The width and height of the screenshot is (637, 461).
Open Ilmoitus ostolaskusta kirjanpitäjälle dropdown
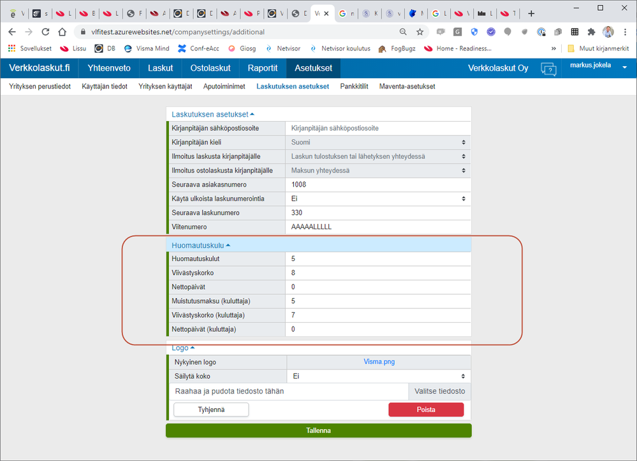[x=378, y=171]
